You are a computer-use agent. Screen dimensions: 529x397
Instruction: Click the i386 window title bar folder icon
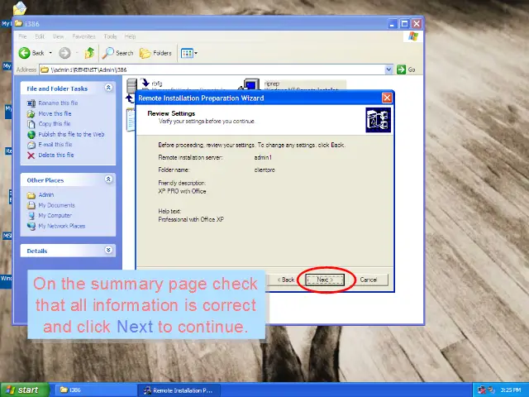19,23
